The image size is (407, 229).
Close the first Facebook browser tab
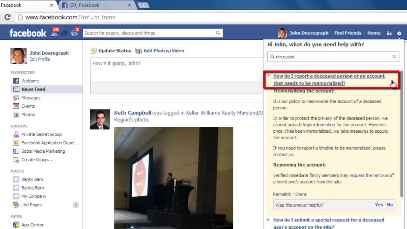pos(52,5)
